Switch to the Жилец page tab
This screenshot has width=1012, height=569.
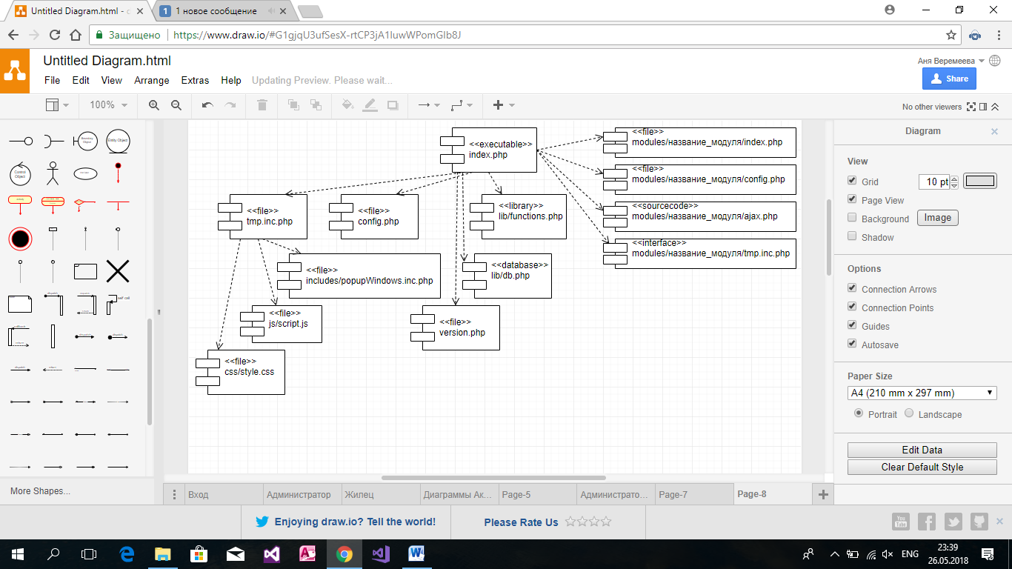[x=381, y=494]
